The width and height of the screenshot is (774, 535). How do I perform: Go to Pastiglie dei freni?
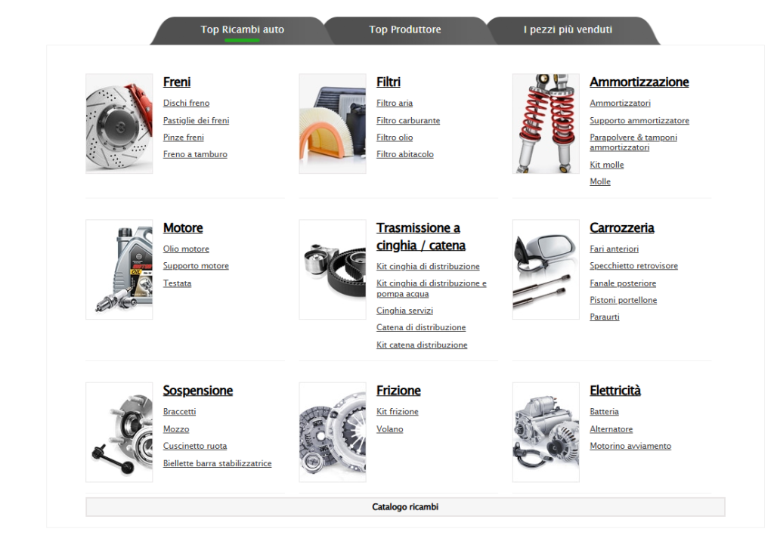(x=196, y=120)
